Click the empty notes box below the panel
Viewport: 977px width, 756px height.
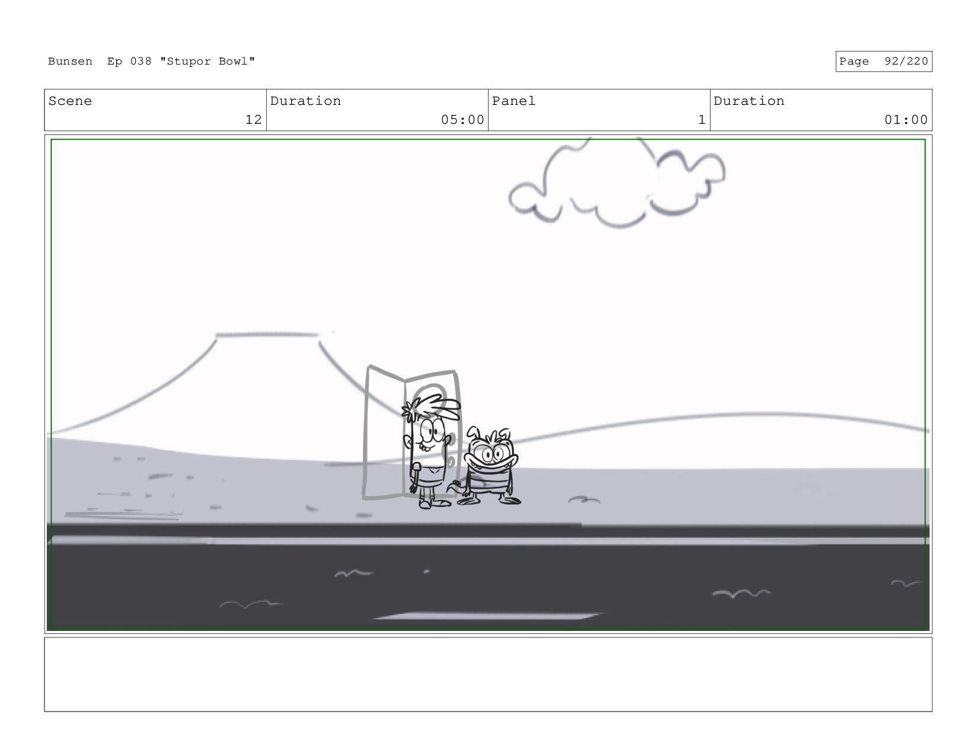pyautogui.click(x=488, y=674)
